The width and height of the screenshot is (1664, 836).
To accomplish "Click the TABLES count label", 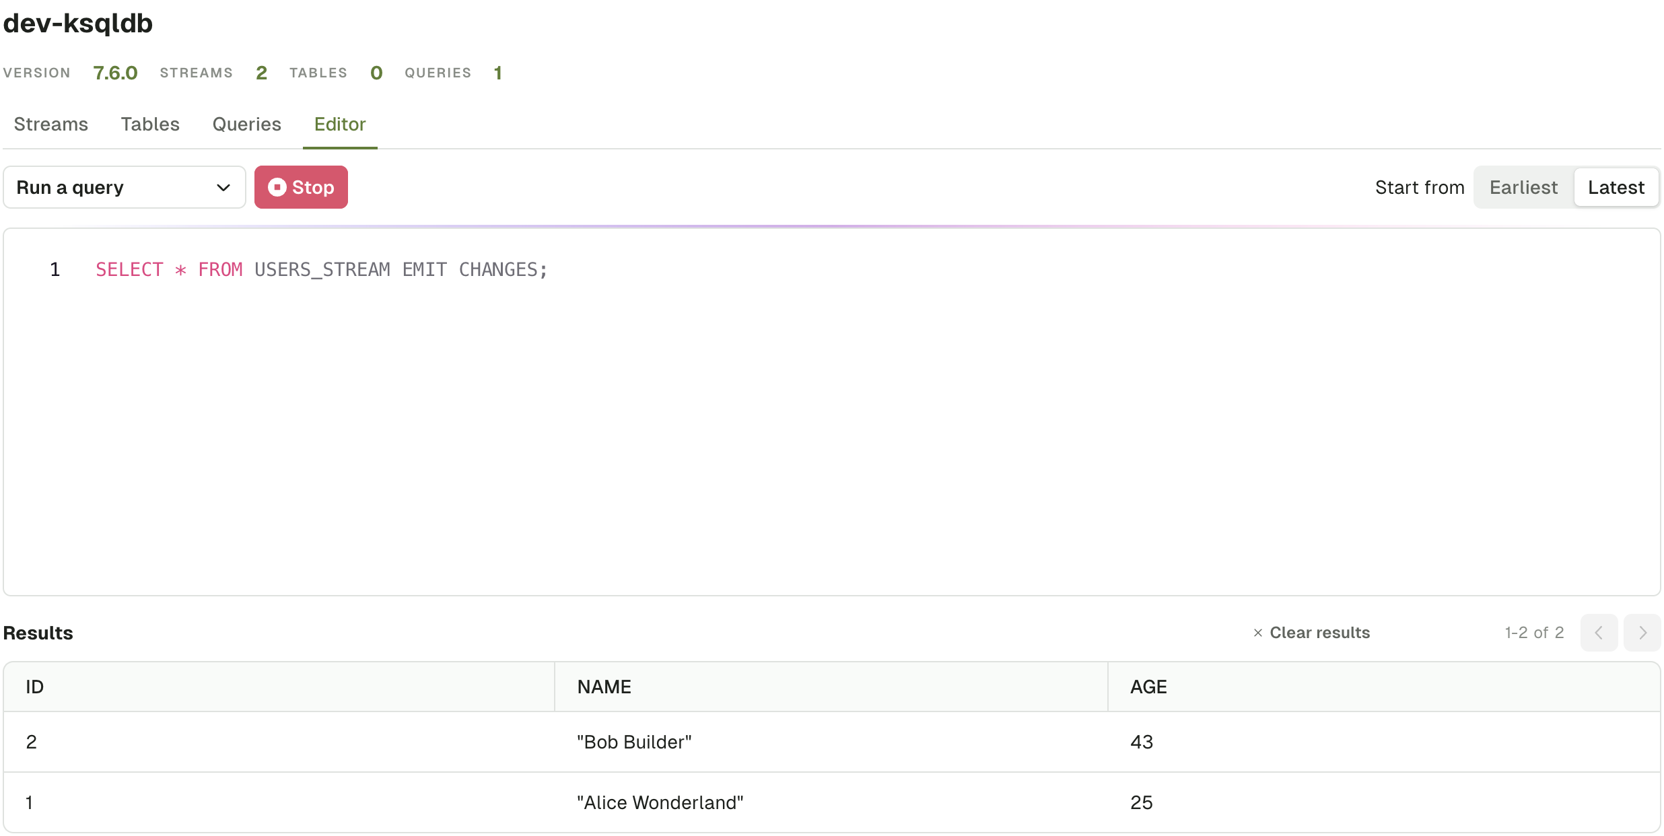I will 318,73.
